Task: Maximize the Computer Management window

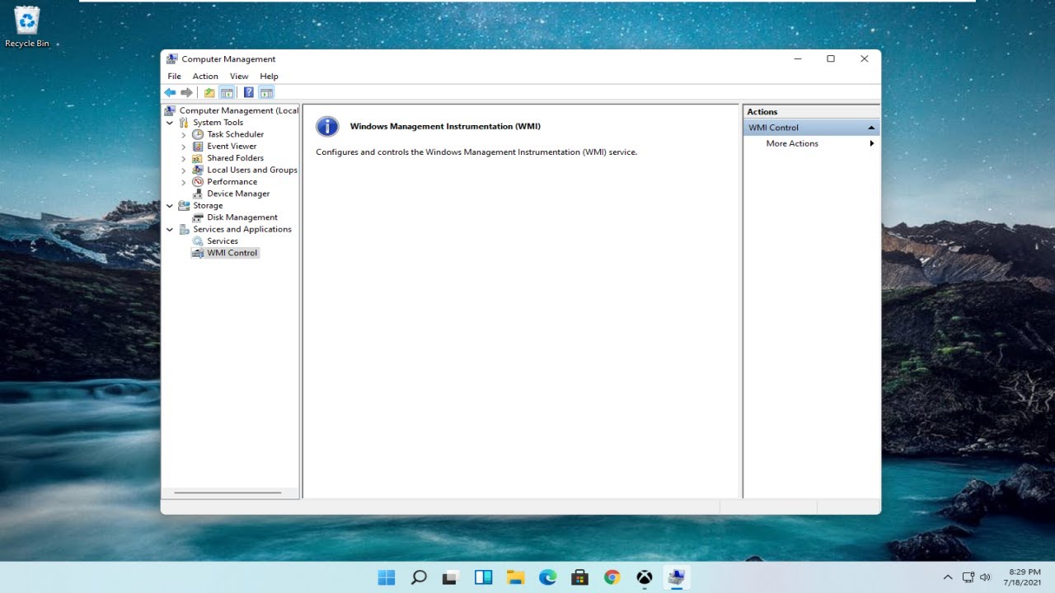Action: 831,58
